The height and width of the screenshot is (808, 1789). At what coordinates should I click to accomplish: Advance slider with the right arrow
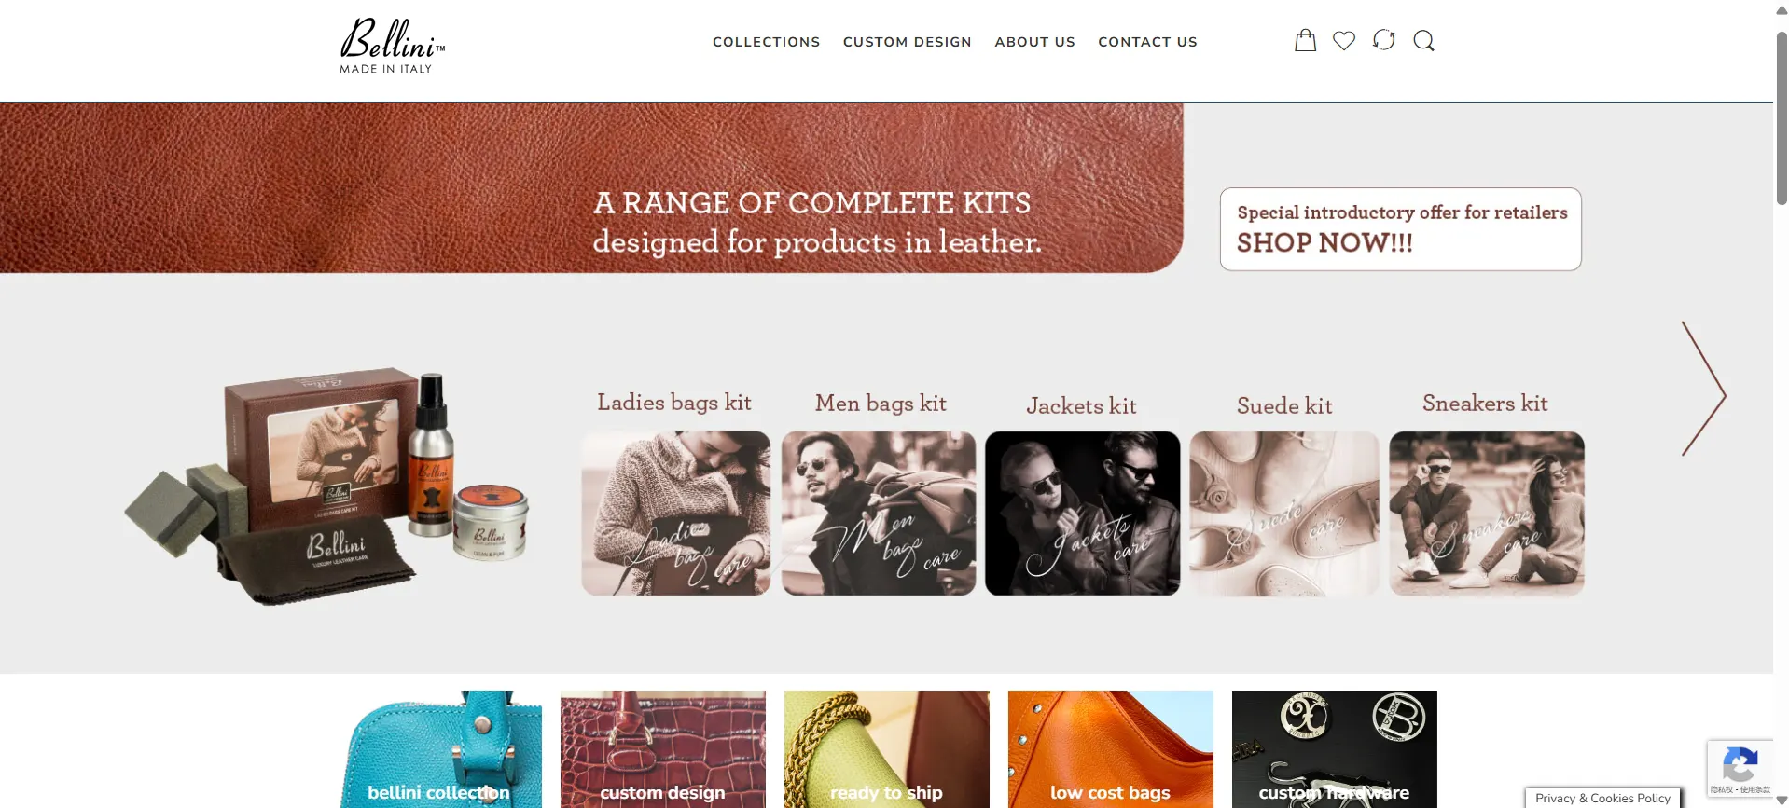(1704, 389)
